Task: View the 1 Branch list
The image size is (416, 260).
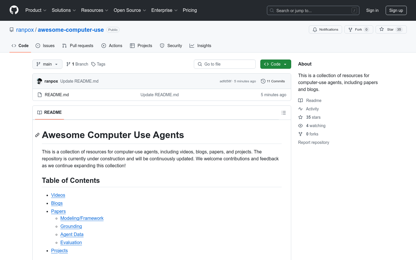Action: [77, 64]
